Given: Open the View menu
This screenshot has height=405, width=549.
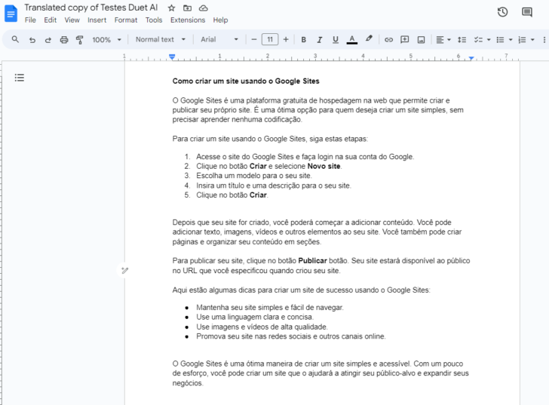Looking at the screenshot, I should pos(72,20).
